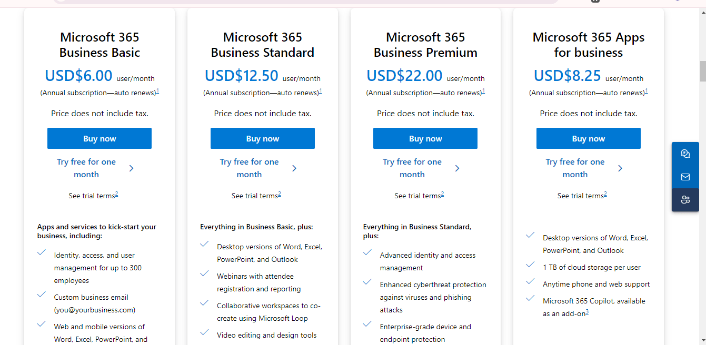Try Business Basic free for one month

(86, 168)
